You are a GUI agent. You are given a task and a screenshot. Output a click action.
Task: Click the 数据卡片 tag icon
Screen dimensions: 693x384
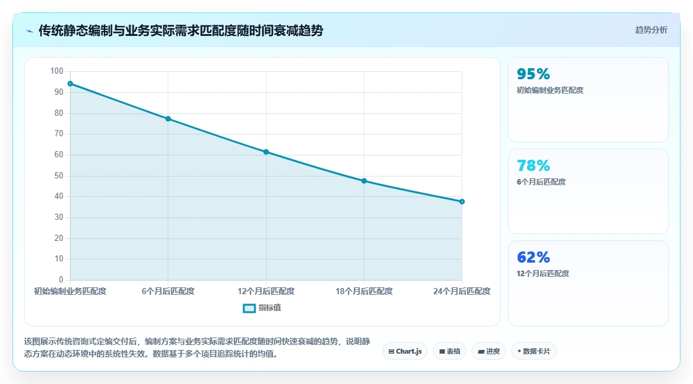519,351
